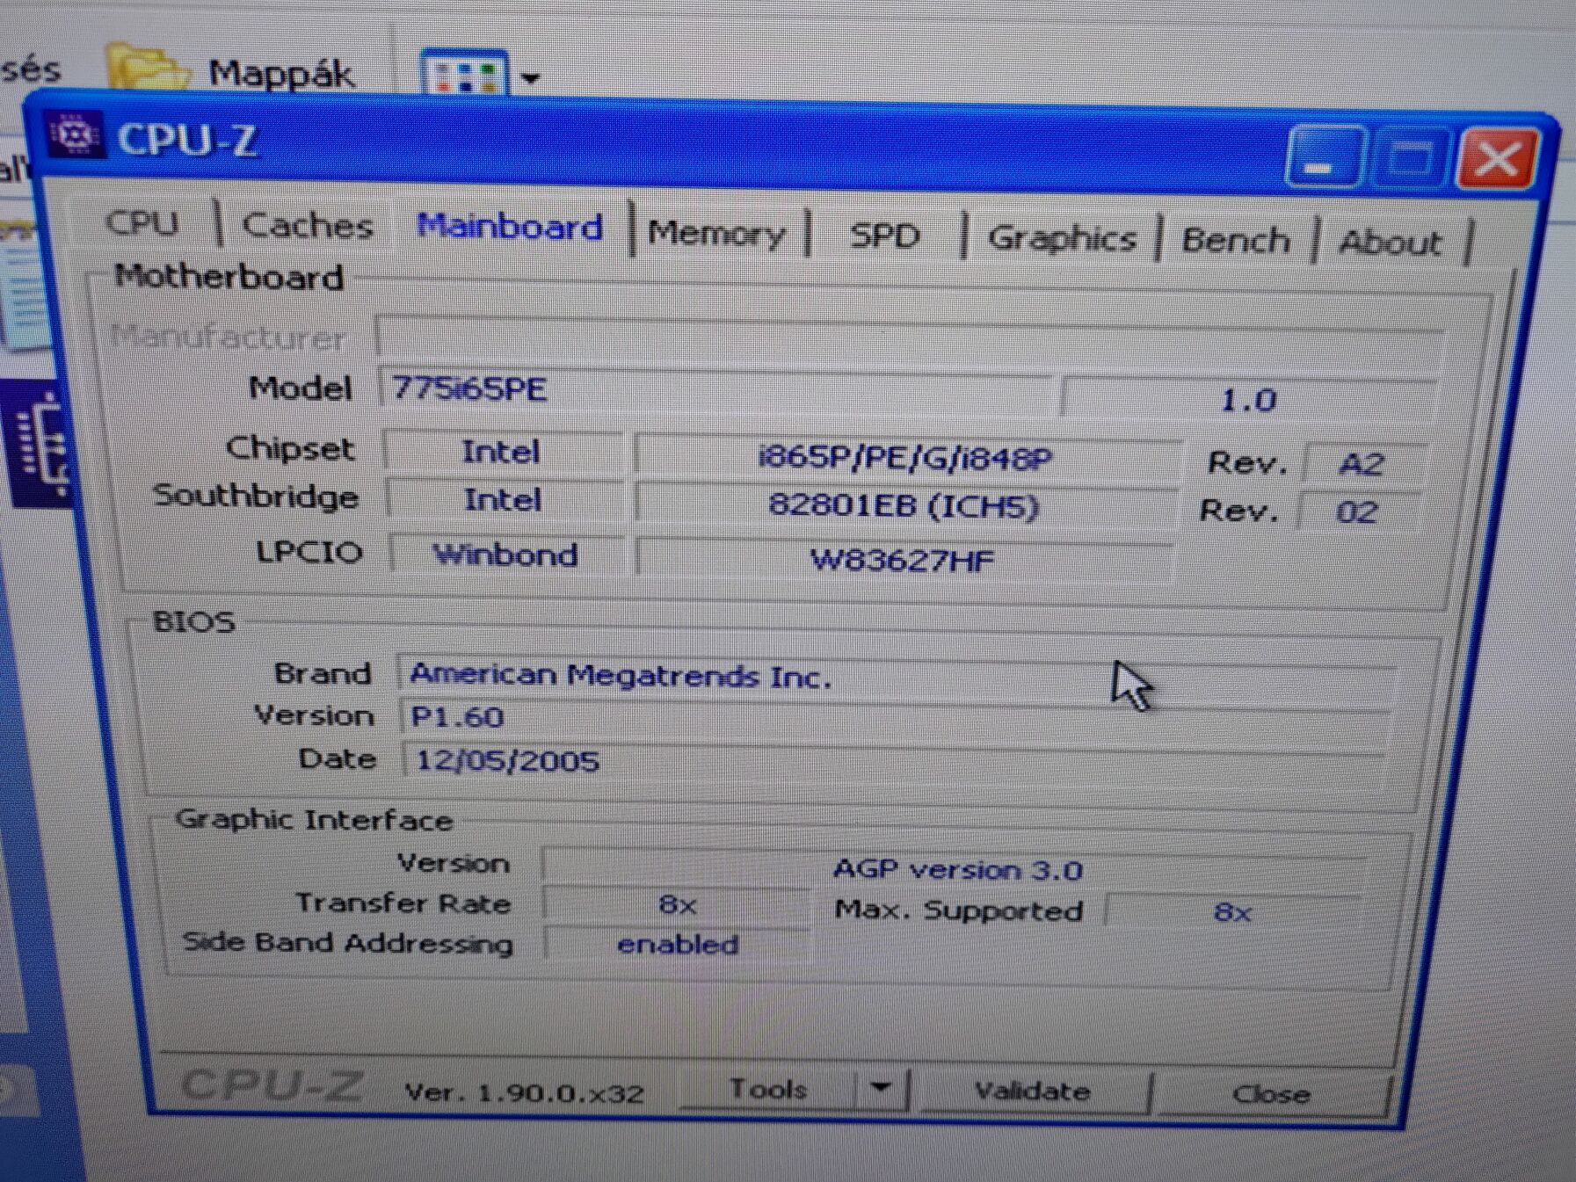Open the Mappák folder icon in Explorer

pos(148,67)
